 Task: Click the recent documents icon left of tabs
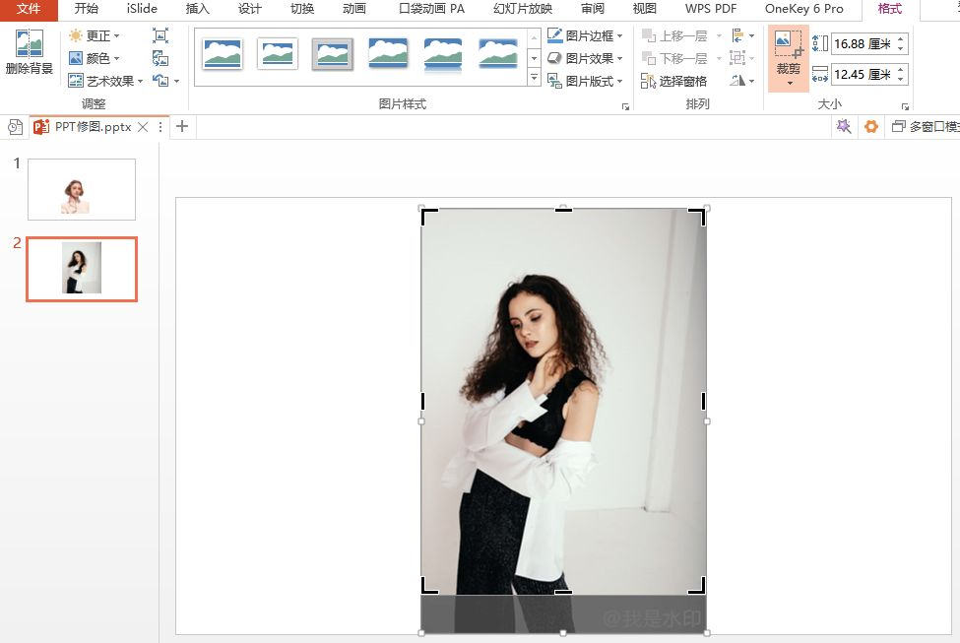click(x=16, y=127)
